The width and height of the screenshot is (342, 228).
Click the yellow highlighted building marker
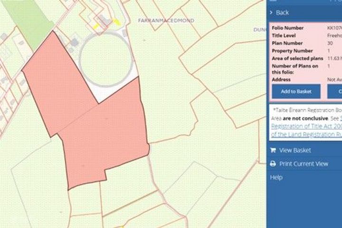115,22
